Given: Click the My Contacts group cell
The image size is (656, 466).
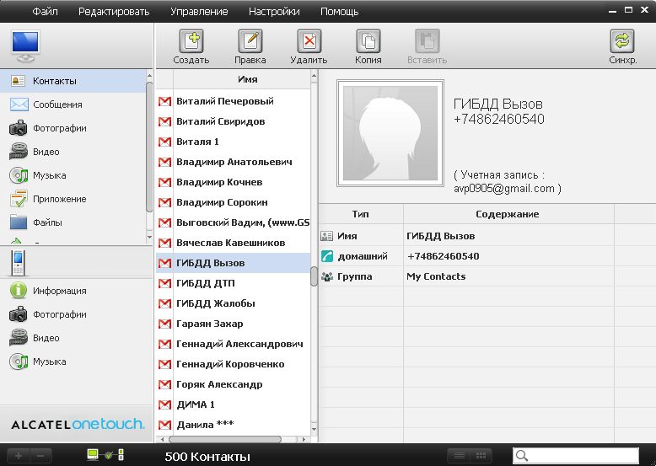Looking at the screenshot, I should click(508, 276).
